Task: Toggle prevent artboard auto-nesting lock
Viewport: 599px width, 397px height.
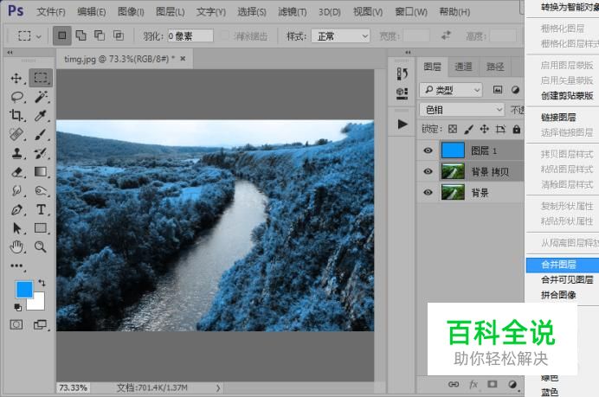Action: (x=500, y=129)
